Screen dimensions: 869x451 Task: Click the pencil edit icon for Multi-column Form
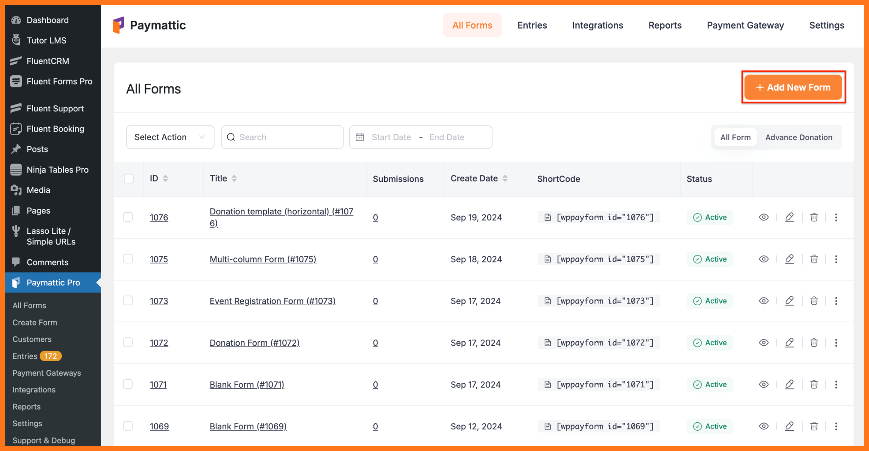click(x=790, y=259)
